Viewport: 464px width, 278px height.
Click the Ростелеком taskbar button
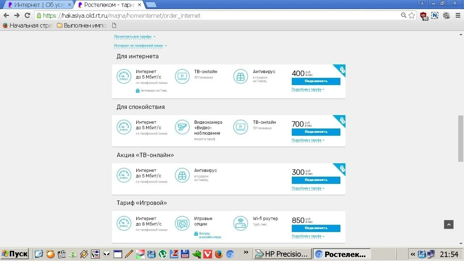pyautogui.click(x=342, y=254)
